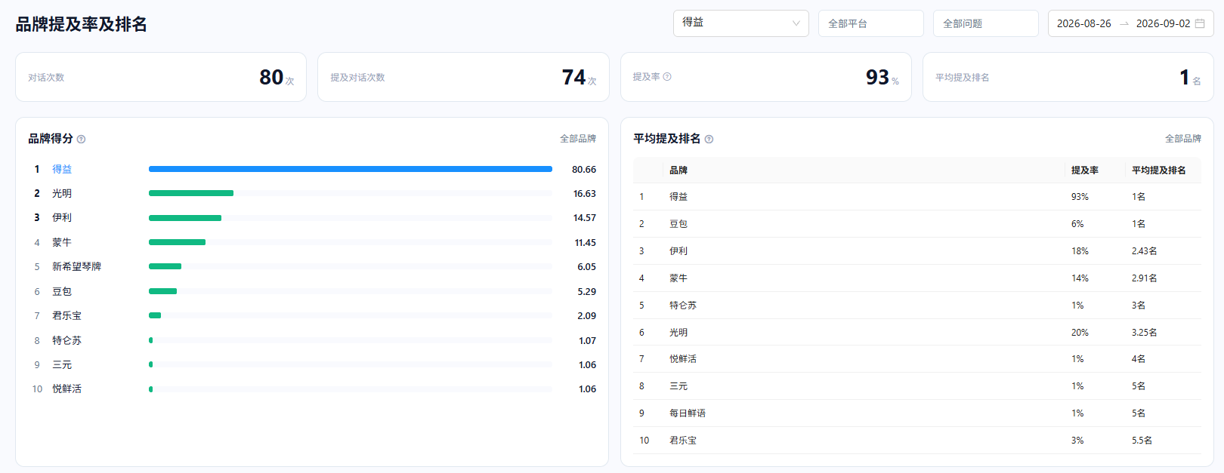
Task: Click 伊利 row in the ranking table
Action: pyautogui.click(x=917, y=251)
